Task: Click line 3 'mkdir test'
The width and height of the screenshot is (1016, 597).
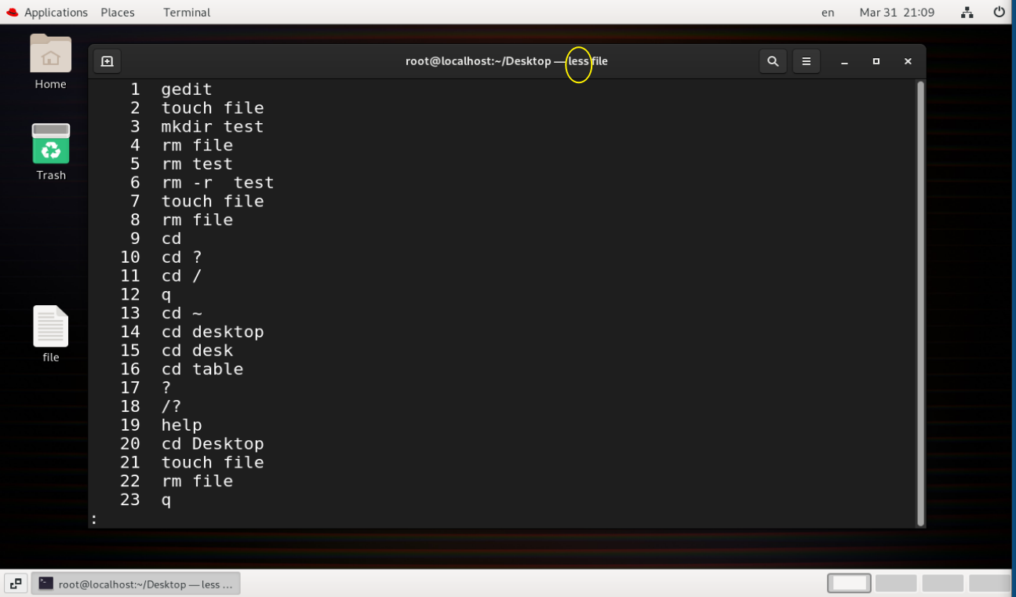Action: click(213, 126)
